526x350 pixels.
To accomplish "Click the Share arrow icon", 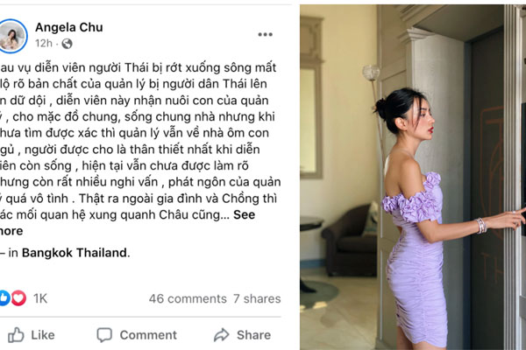I will pos(222,334).
